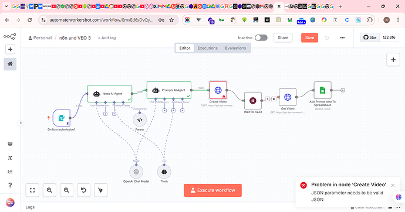Select the Add Prompt Idea To Spreadsheet node

(x=322, y=90)
